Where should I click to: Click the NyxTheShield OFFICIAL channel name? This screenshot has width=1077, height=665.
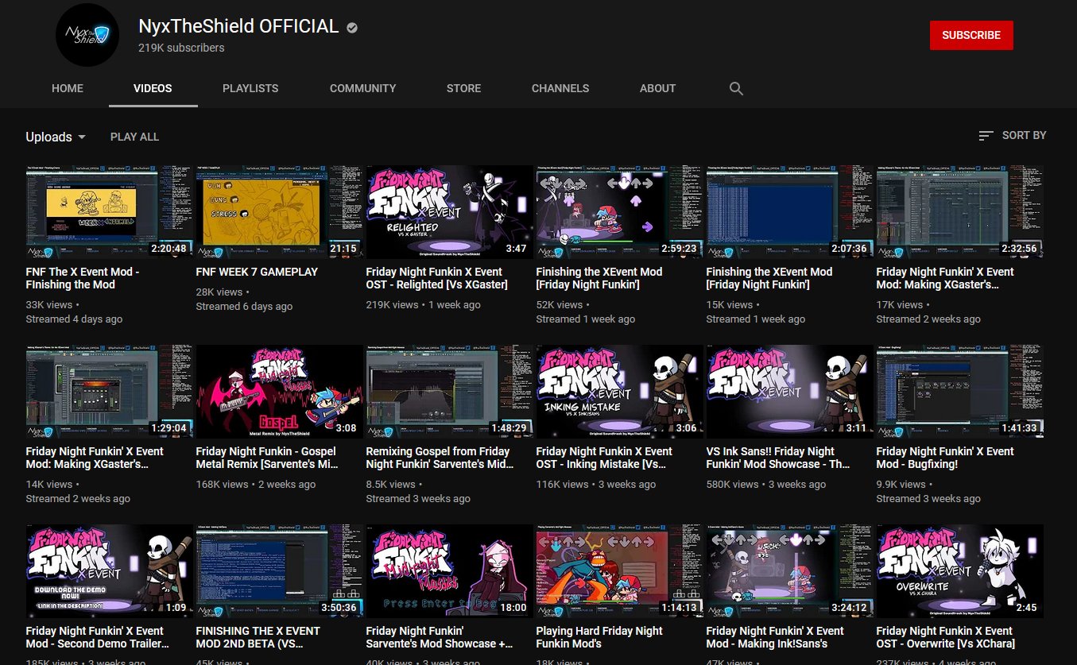click(238, 25)
